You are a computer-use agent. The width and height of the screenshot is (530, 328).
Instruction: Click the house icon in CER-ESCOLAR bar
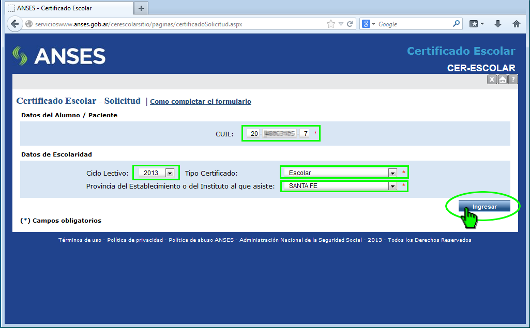click(503, 80)
